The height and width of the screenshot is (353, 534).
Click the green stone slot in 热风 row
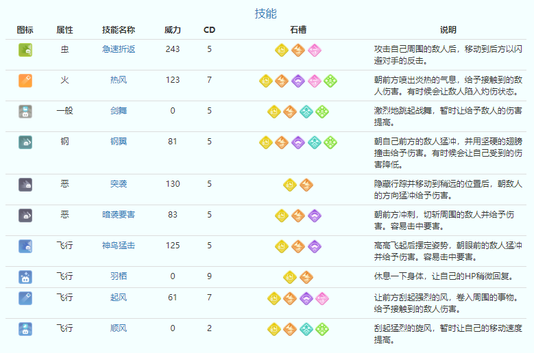pos(330,81)
